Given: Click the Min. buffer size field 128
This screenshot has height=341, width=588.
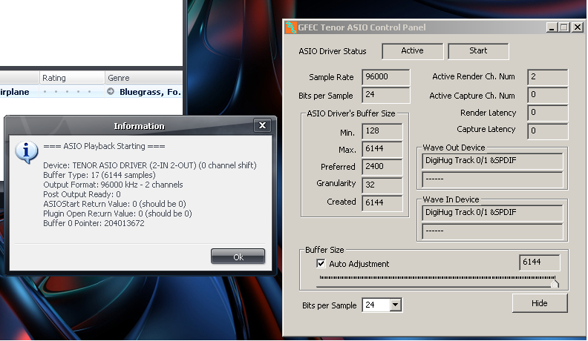Looking at the screenshot, I should coord(382,131).
